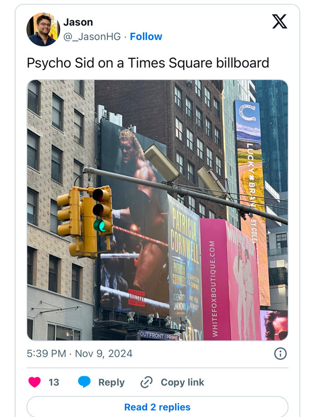Open the tweet info circle icon
Screen dimensions: 315x417
point(281,354)
